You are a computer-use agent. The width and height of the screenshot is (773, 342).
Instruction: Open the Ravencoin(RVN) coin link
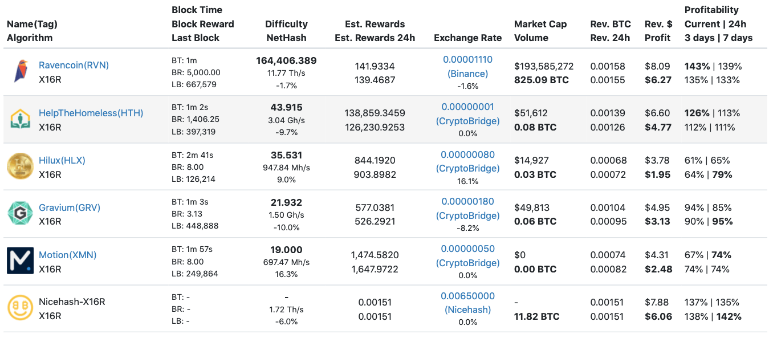(74, 65)
